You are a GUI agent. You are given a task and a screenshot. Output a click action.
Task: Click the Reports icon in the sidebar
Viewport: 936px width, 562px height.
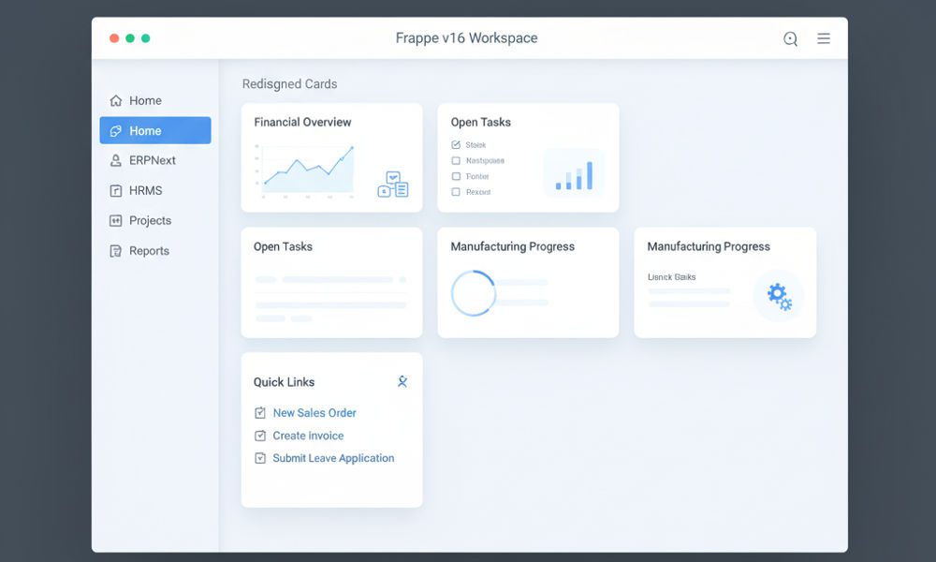118,250
